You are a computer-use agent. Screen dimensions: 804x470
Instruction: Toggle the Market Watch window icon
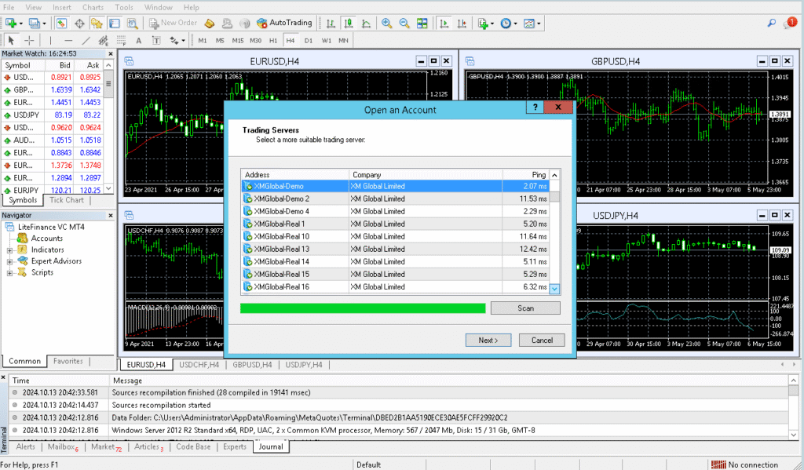pyautogui.click(x=61, y=23)
